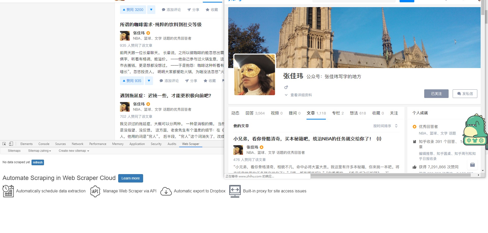This screenshot has width=488, height=233.
Task: Click the author avatar under the 拖延症 article
Action: pyautogui.click(x=125, y=107)
